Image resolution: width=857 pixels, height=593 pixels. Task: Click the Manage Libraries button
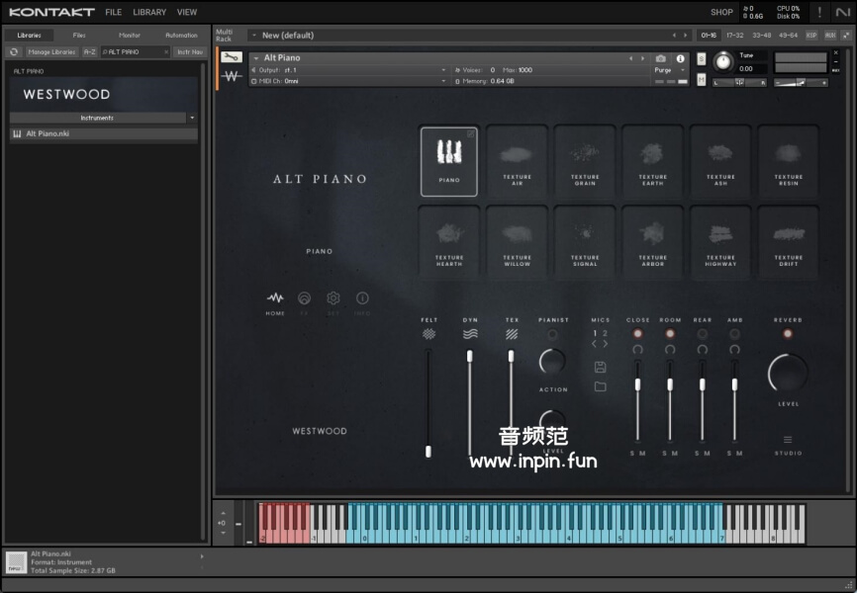click(x=51, y=51)
